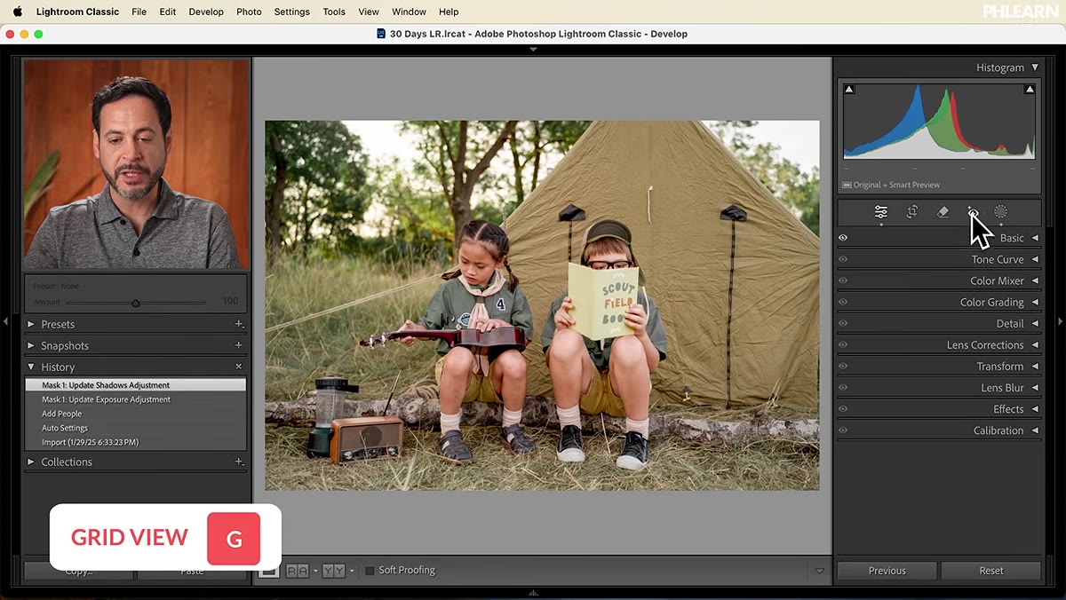Viewport: 1066px width, 600px height.
Task: Open the Develop menu
Action: click(206, 12)
